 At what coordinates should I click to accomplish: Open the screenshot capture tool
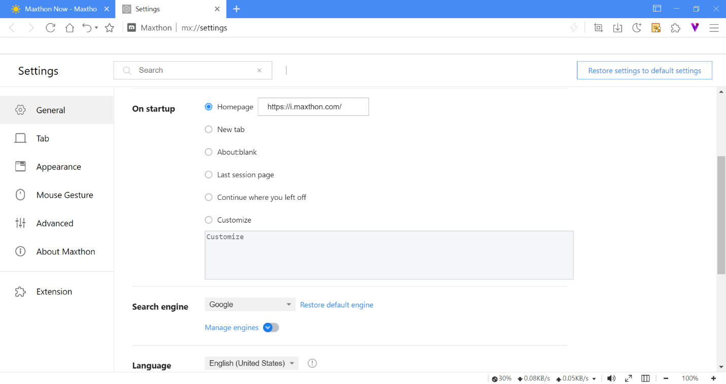click(x=598, y=28)
